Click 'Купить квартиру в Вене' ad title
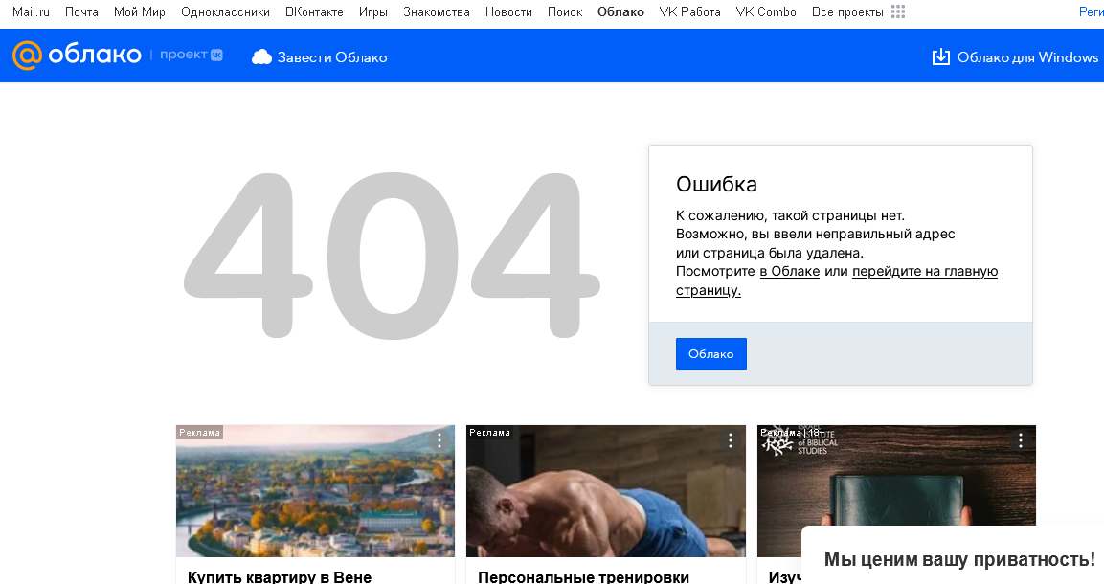Screen dimensions: 1104x584 [280, 577]
